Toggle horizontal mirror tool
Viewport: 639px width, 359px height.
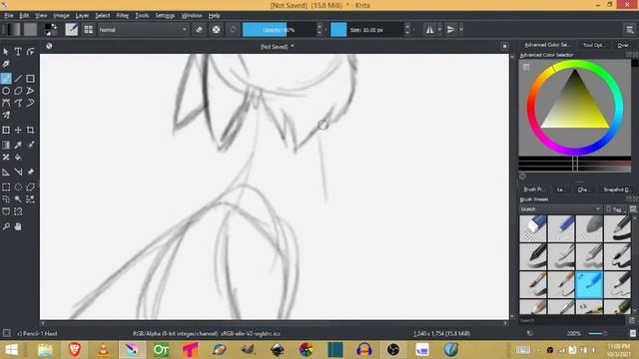(429, 30)
